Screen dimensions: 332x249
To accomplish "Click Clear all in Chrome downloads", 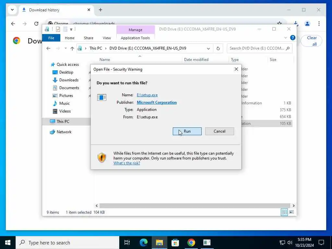I will click(312, 41).
